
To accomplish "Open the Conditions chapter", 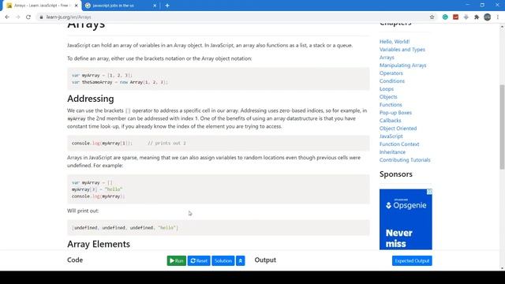I will (x=392, y=81).
